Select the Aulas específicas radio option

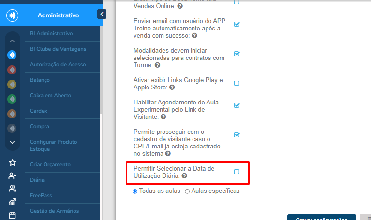(187, 191)
